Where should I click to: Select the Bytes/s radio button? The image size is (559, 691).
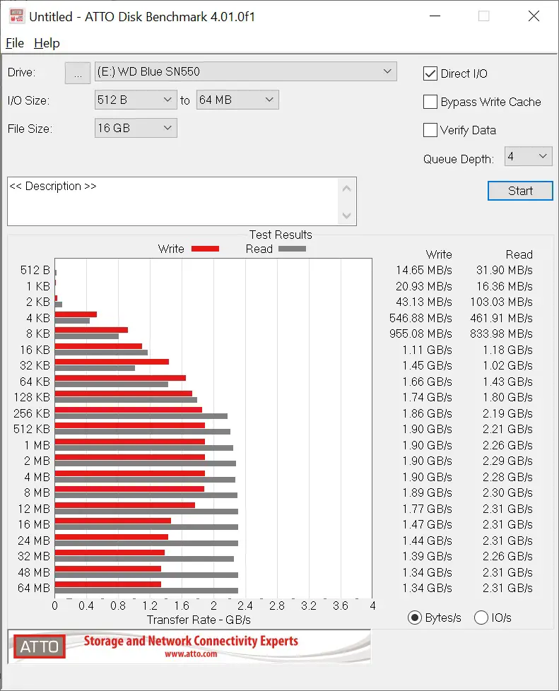click(x=414, y=618)
